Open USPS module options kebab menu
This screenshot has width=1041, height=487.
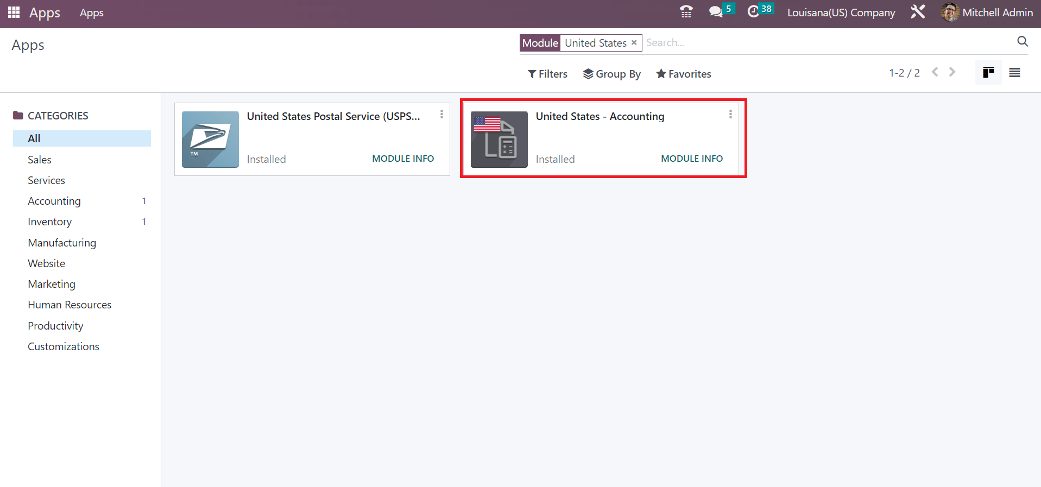[441, 115]
